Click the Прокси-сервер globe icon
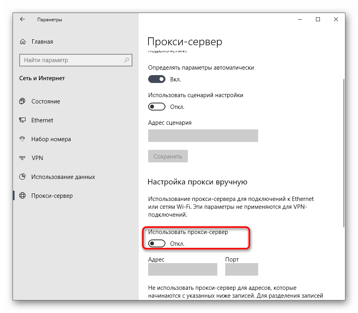Image resolution: width=358 pixels, height=313 pixels. click(x=22, y=196)
